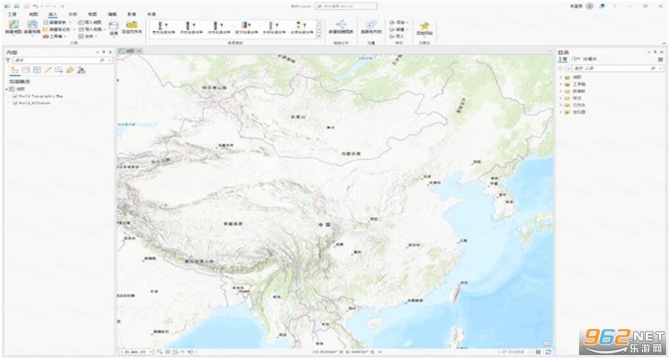Image resolution: width=670 pixels, height=359 pixels.
Task: Expand Toolboxes folder in Catalog pane
Action: 561,84
